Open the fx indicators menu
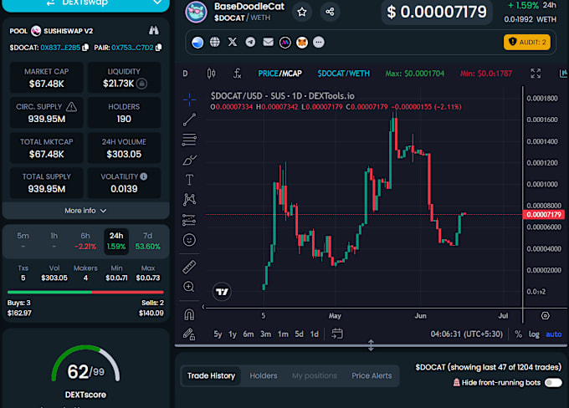This screenshot has width=569, height=408. click(237, 74)
